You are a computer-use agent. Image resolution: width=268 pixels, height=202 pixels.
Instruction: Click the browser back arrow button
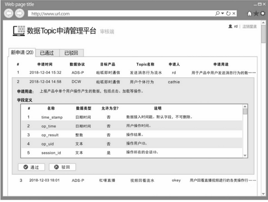9,13
